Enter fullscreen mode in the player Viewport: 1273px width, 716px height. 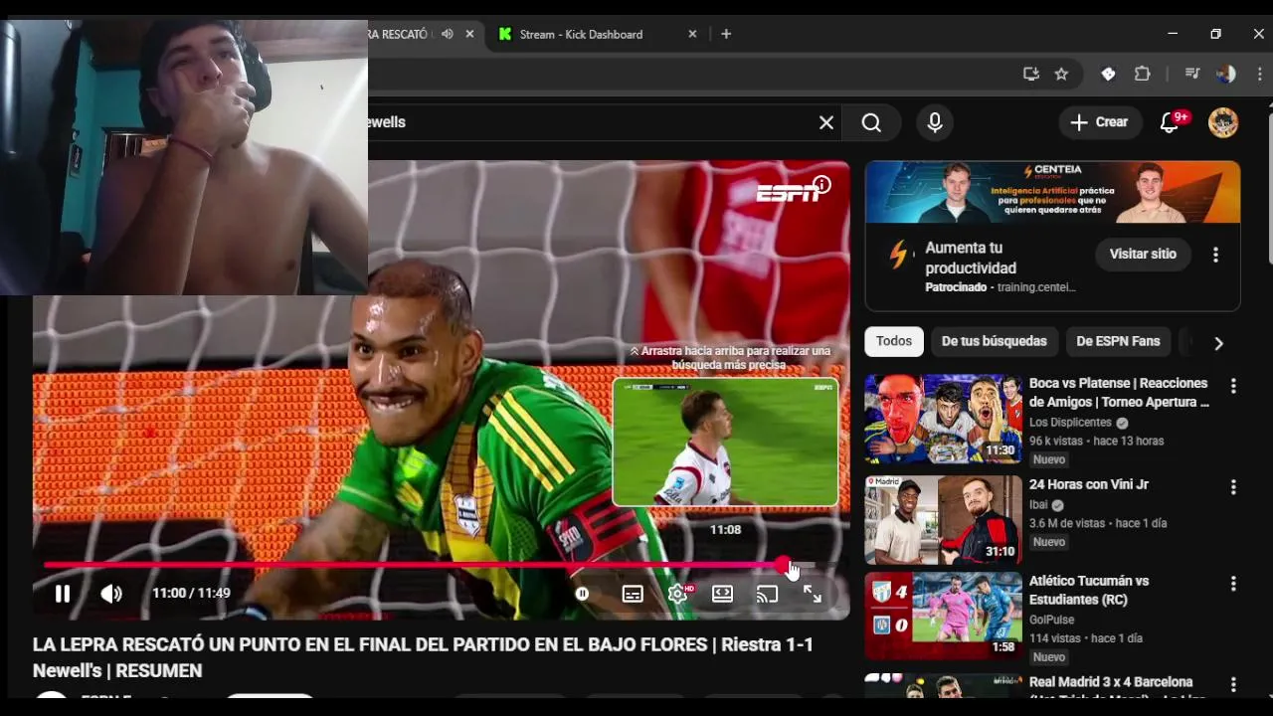tap(813, 594)
